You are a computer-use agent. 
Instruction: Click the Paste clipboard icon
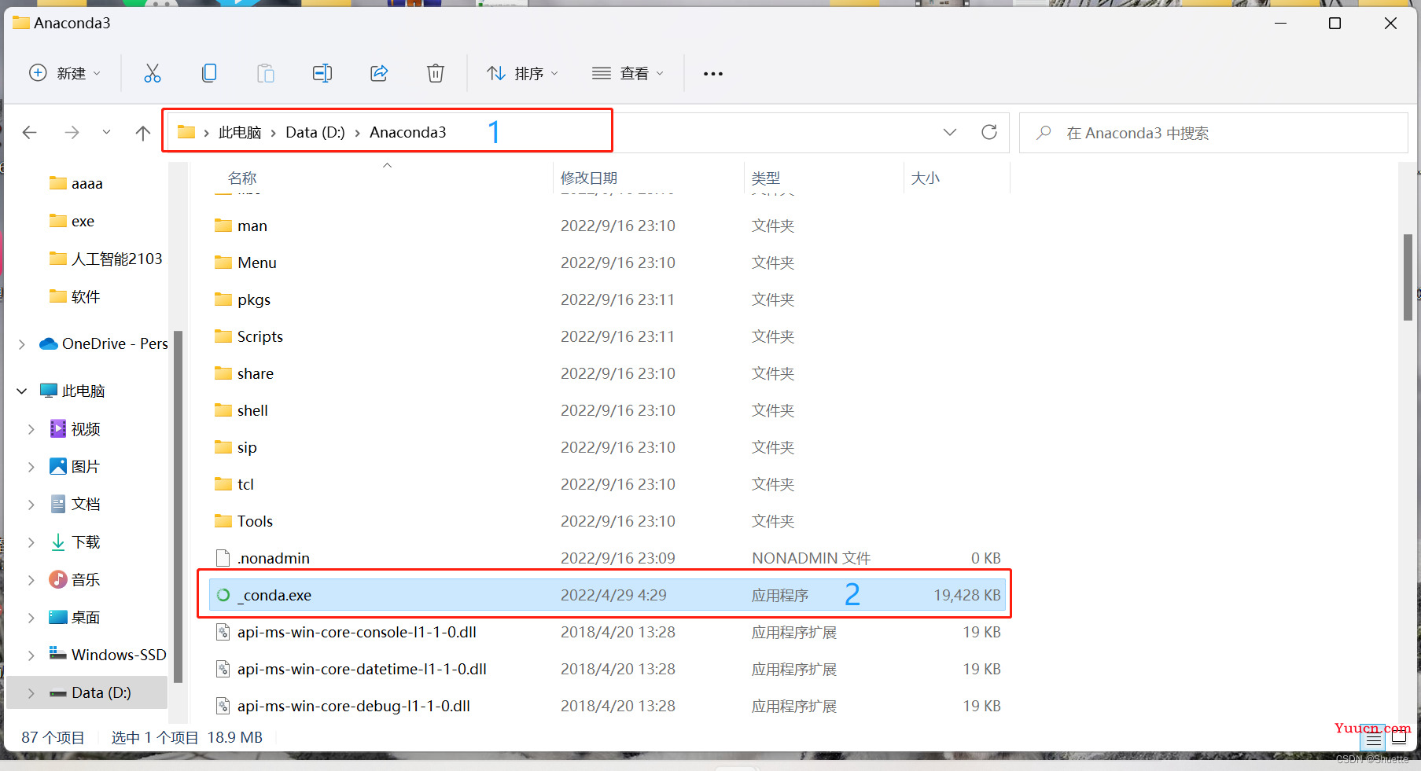coord(266,73)
